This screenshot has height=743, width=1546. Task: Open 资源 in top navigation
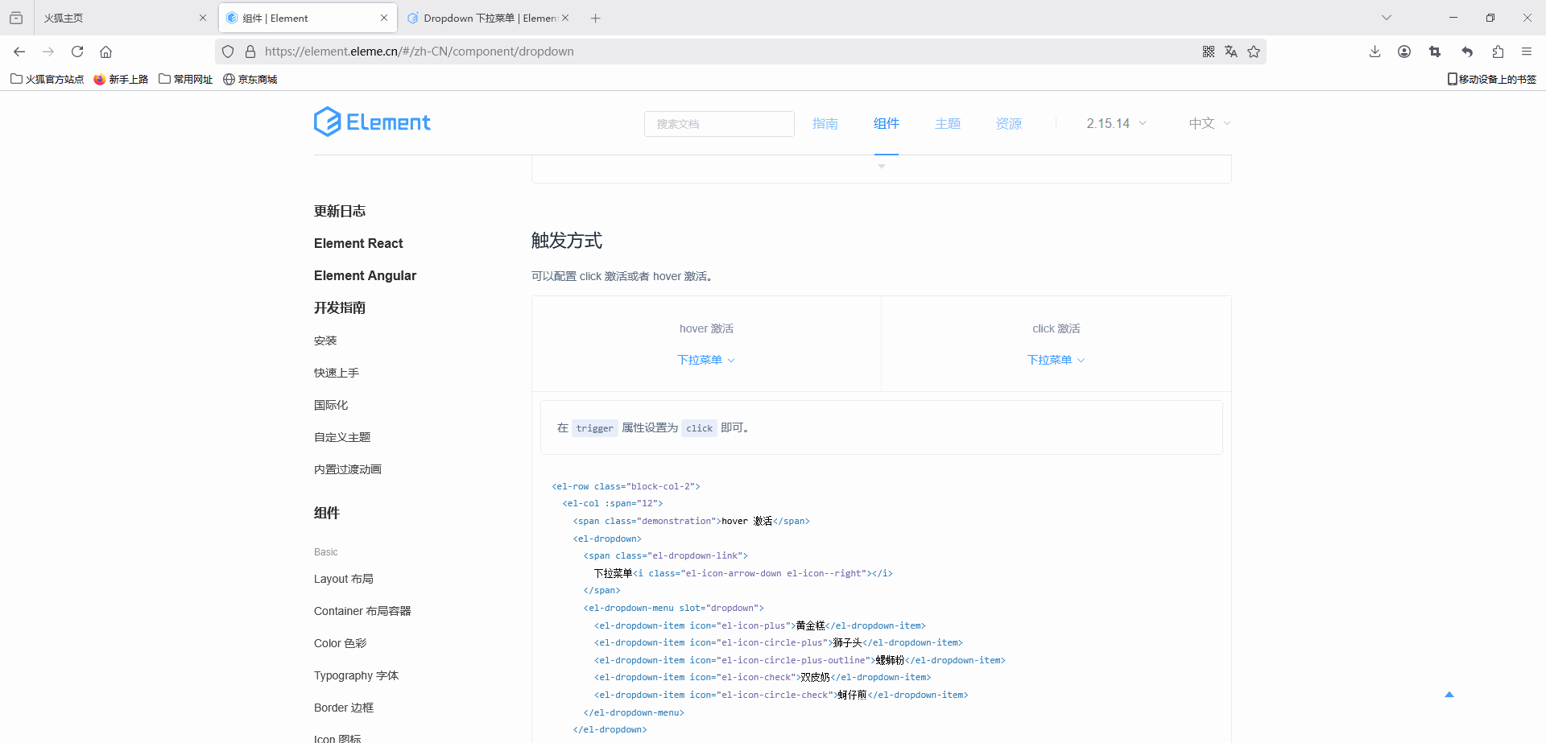[1009, 123]
